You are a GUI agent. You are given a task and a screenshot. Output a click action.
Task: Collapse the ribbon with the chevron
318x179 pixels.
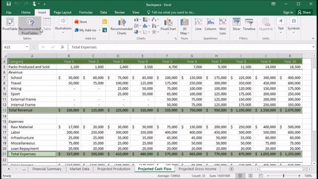313,38
